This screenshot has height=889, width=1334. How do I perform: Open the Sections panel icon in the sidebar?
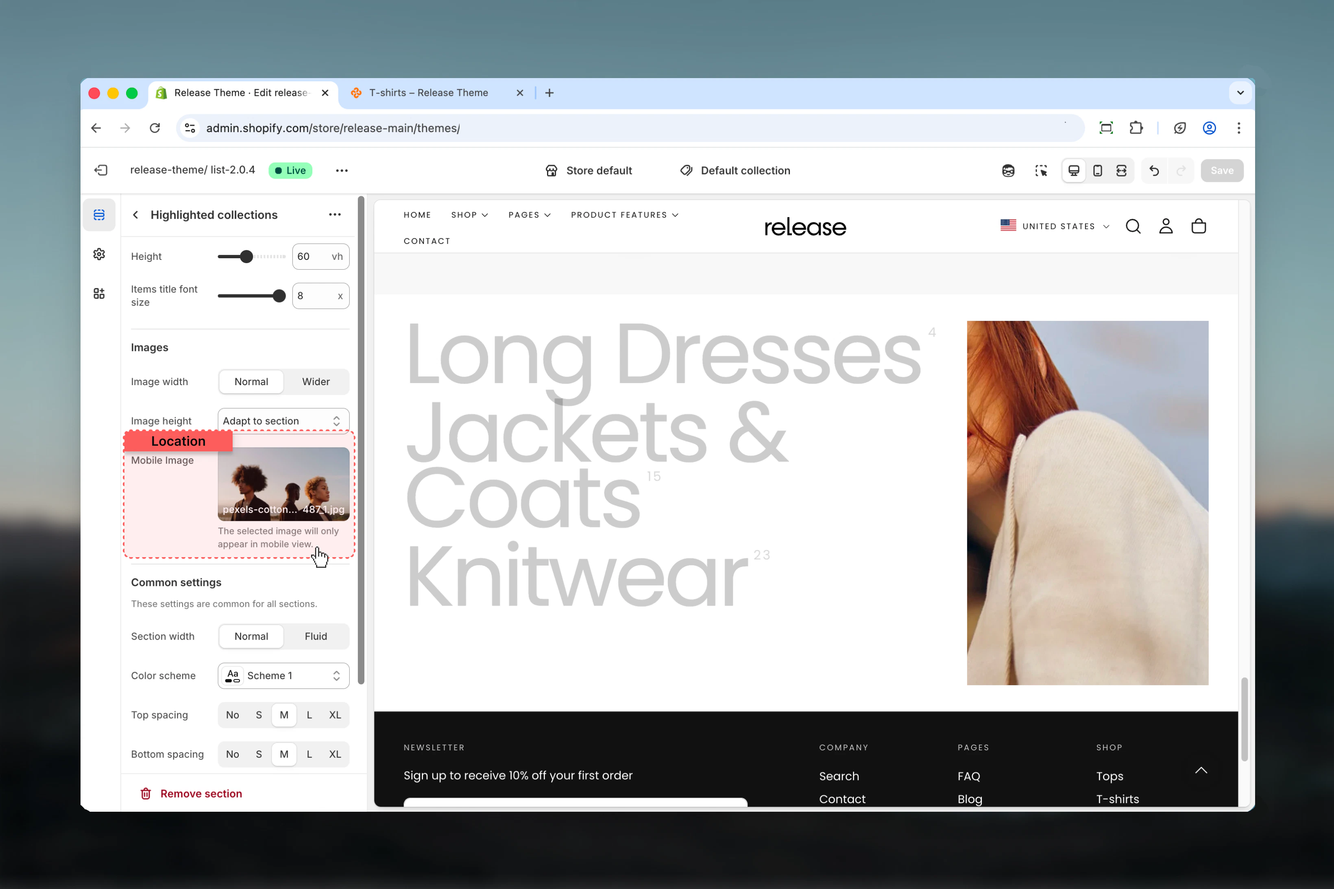(x=99, y=215)
